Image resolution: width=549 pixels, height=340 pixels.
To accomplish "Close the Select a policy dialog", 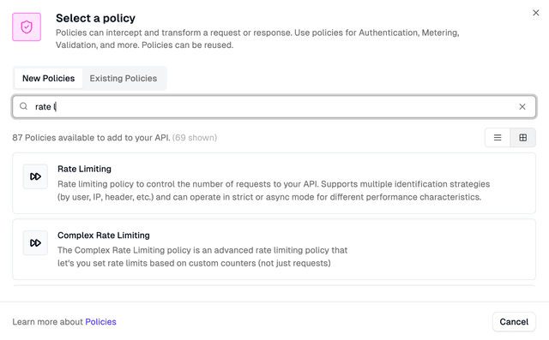I will [535, 13].
